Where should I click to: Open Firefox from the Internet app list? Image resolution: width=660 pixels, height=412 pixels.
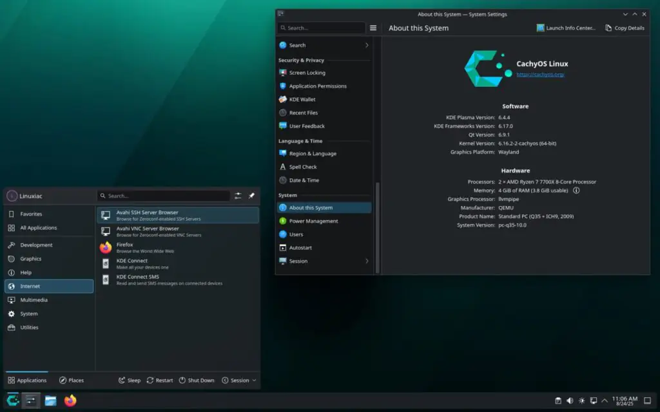coord(124,247)
